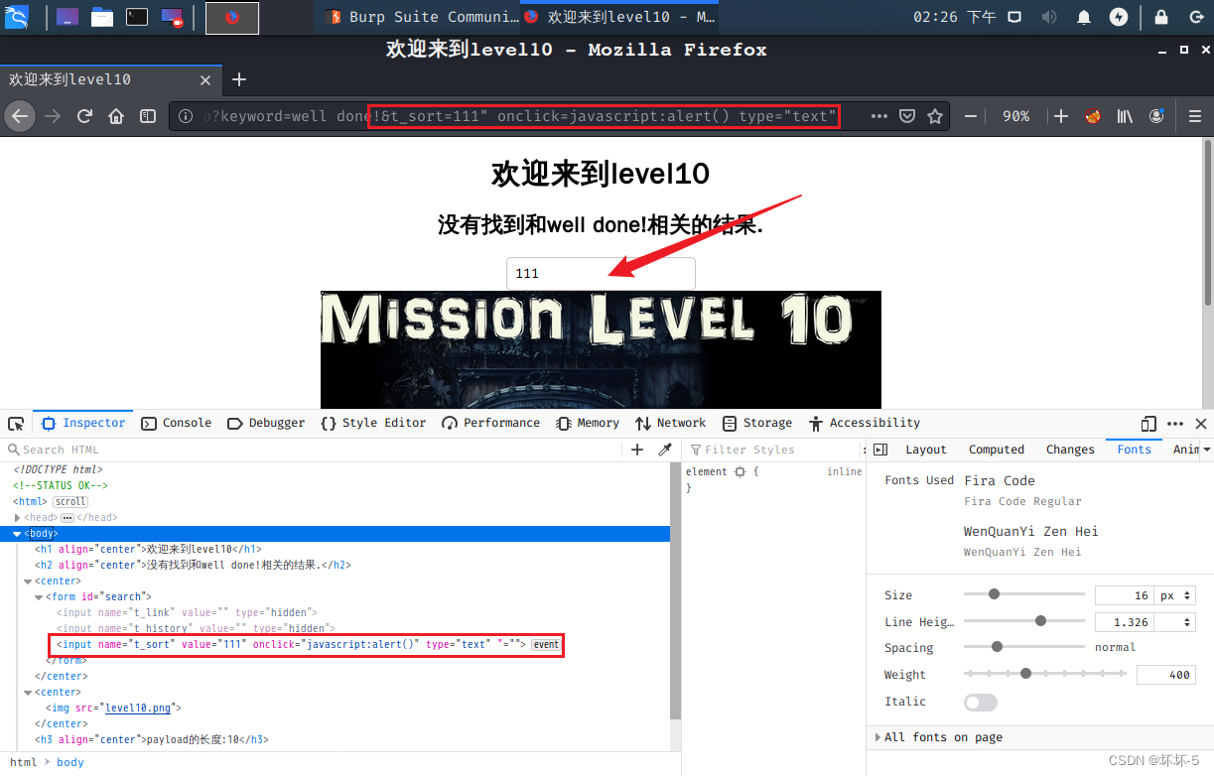Screen dimensions: 1214x776
Task: Toggle the three-pane inspector layout button
Action: click(x=880, y=450)
